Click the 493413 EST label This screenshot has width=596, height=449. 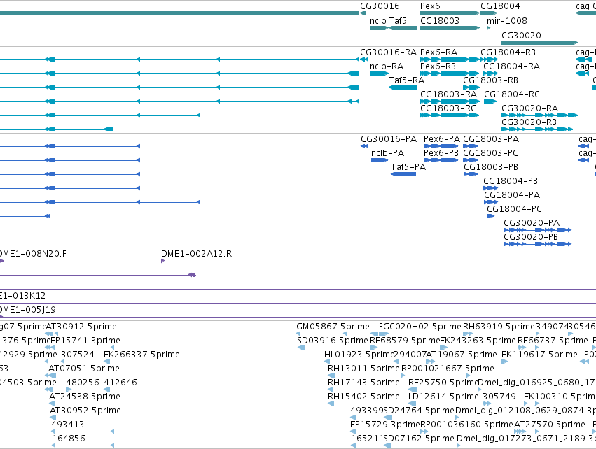point(68,425)
